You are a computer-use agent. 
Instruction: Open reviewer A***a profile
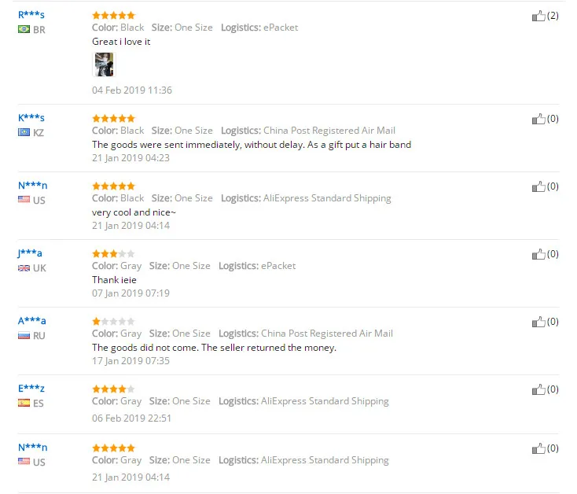pos(32,321)
